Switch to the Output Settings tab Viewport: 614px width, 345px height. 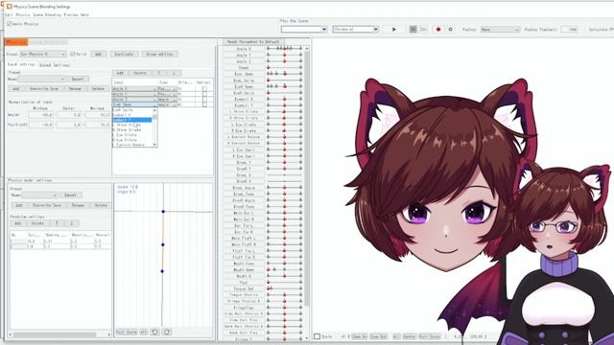(x=55, y=65)
